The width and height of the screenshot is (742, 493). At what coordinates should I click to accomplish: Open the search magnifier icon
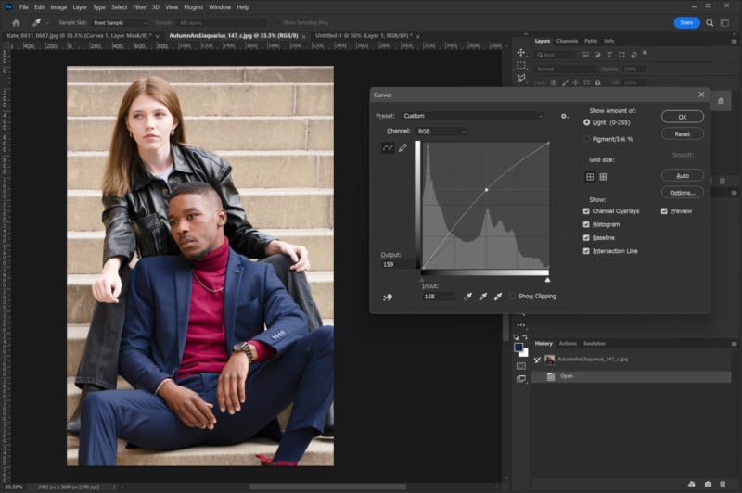[x=710, y=22]
